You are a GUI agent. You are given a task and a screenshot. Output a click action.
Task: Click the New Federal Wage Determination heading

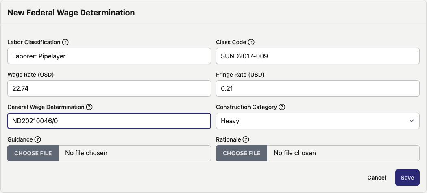click(x=71, y=13)
